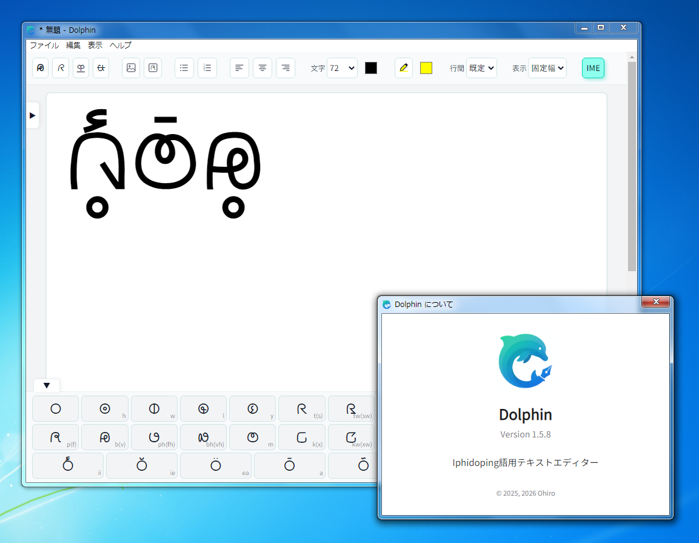This screenshot has width=699, height=543.
Task: Click the insert image toolbar icon
Action: (131, 68)
